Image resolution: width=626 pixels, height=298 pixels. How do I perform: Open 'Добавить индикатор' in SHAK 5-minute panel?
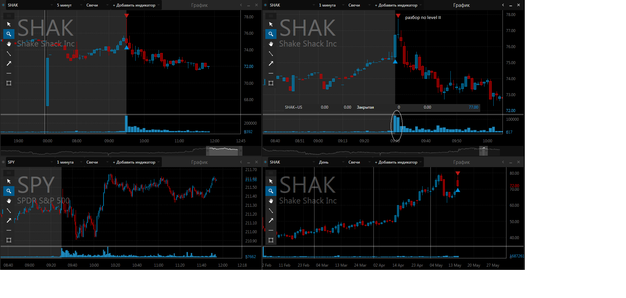136,5
